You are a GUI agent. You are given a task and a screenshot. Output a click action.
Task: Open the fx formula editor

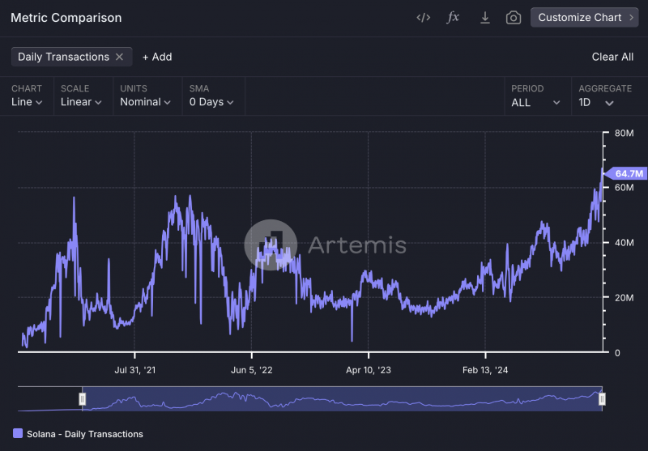pyautogui.click(x=453, y=17)
